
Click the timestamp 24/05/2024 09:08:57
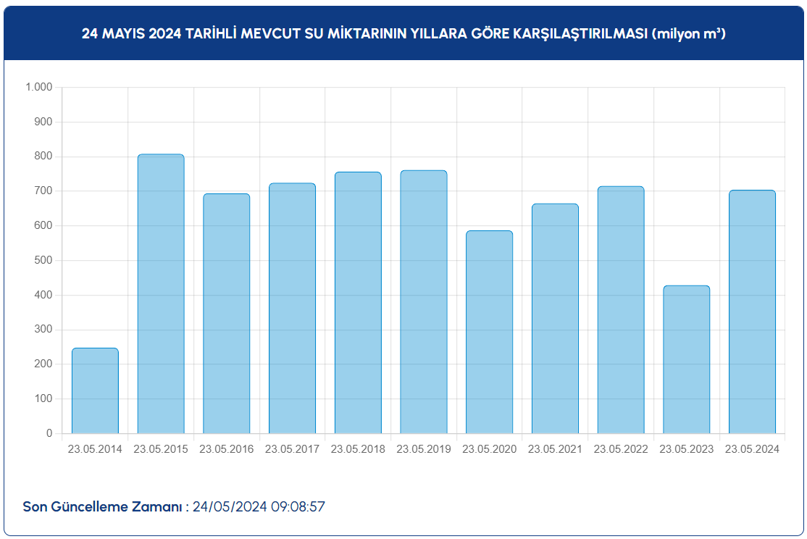click(259, 506)
